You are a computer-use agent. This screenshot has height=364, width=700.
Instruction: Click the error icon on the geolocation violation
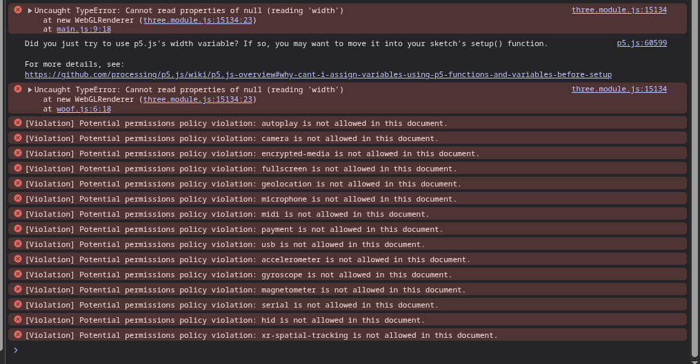pos(17,184)
